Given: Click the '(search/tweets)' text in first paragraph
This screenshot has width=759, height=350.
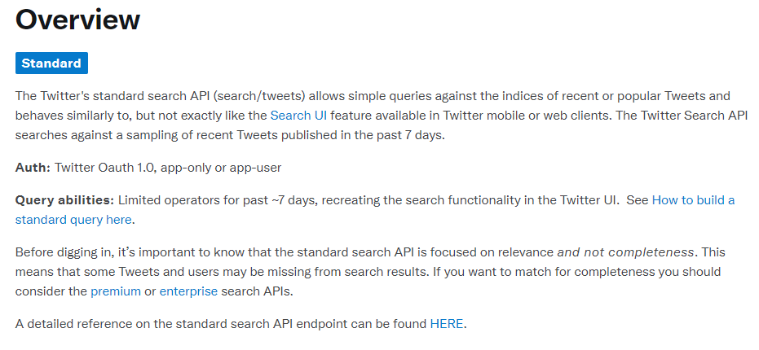Looking at the screenshot, I should [258, 96].
